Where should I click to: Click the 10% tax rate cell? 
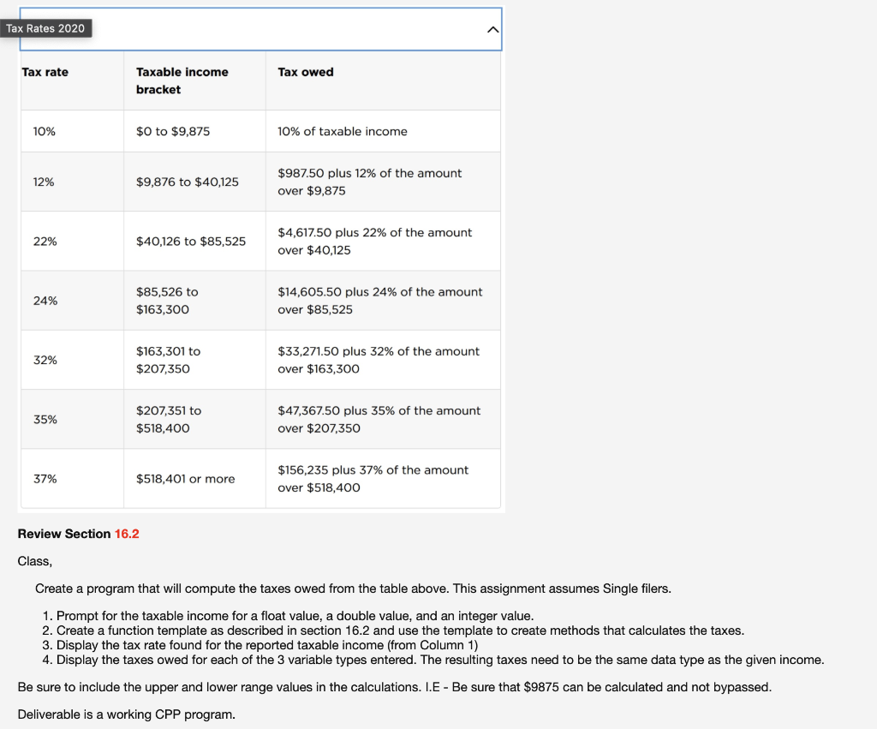pyautogui.click(x=72, y=131)
